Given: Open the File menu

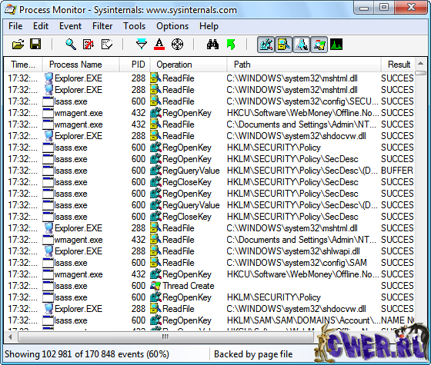Looking at the screenshot, I should 15,26.
